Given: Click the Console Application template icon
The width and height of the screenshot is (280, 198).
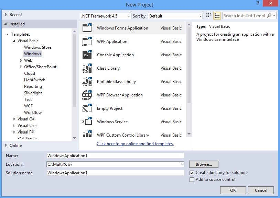Looking at the screenshot, I should point(87,55).
